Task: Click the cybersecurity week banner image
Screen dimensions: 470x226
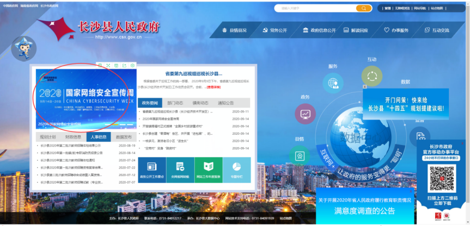Action: click(x=84, y=98)
